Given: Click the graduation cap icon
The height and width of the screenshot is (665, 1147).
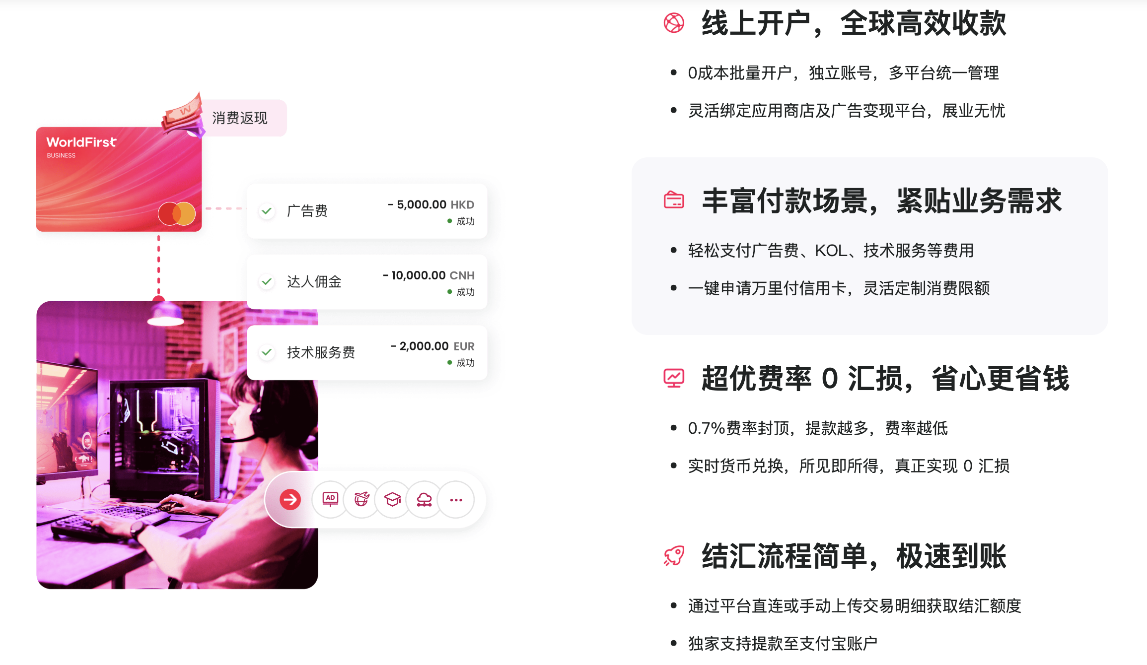Looking at the screenshot, I should pos(393,500).
